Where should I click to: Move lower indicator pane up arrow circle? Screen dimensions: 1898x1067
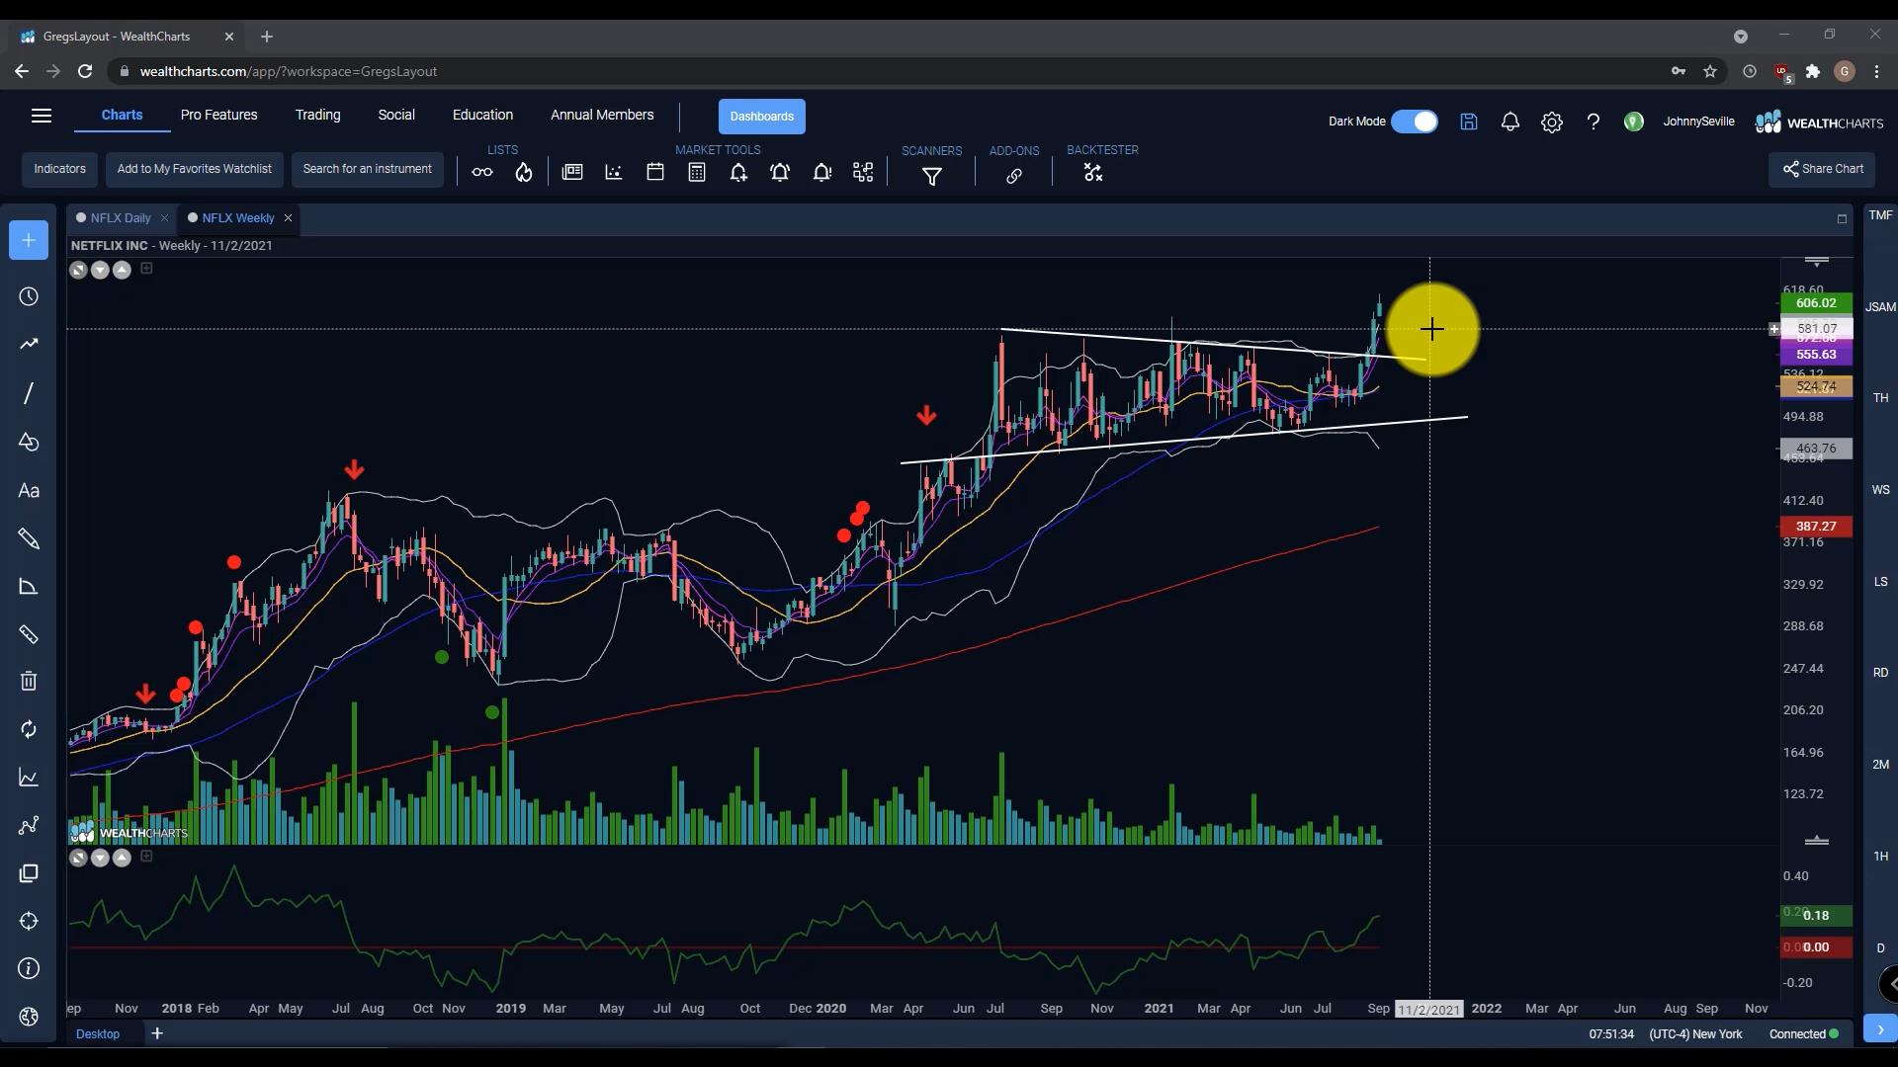click(122, 858)
